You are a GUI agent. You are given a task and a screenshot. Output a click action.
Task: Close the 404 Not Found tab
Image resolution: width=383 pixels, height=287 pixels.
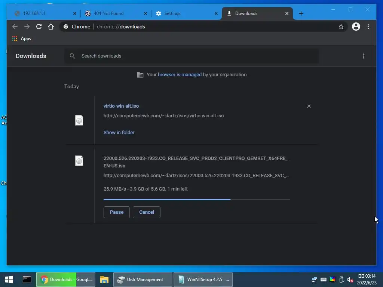point(145,13)
